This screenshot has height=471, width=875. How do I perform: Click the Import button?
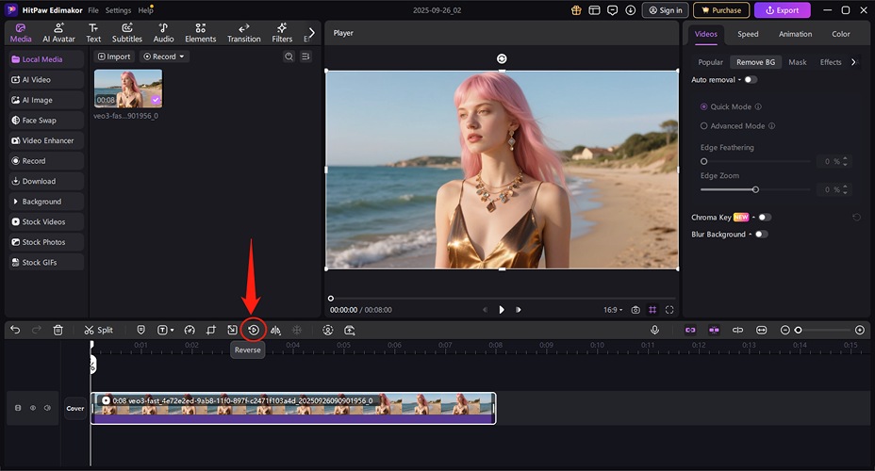[114, 57]
